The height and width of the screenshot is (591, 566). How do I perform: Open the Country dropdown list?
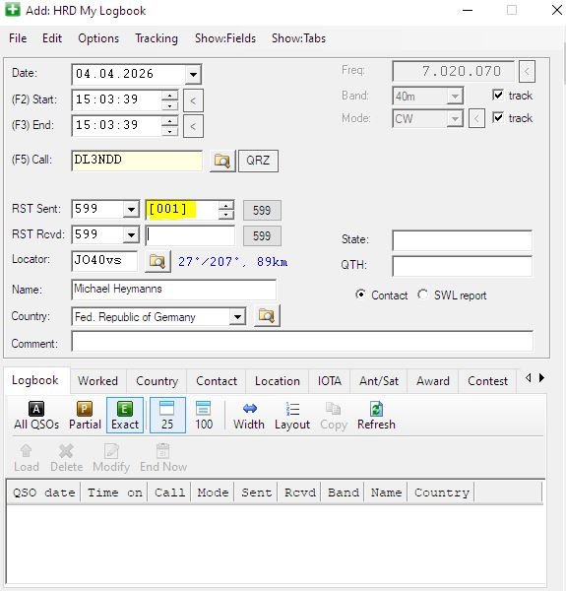237,316
